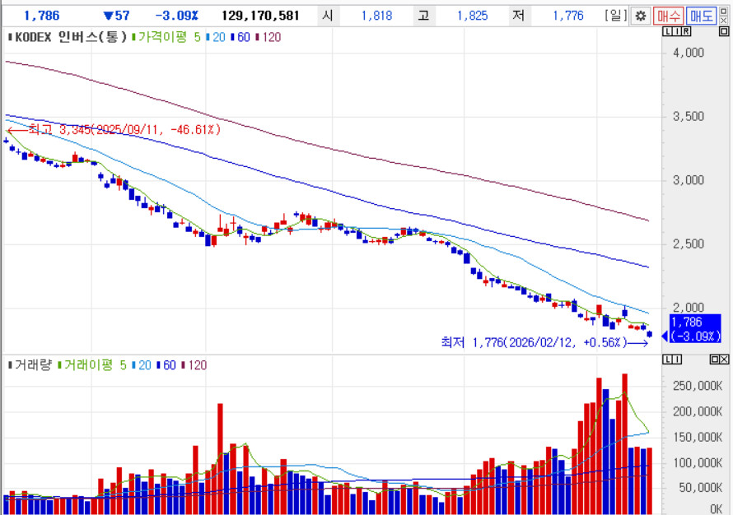Screen dimensions: 733x515
Task: Click the 100,000K volume axis label
Action: coord(698,462)
